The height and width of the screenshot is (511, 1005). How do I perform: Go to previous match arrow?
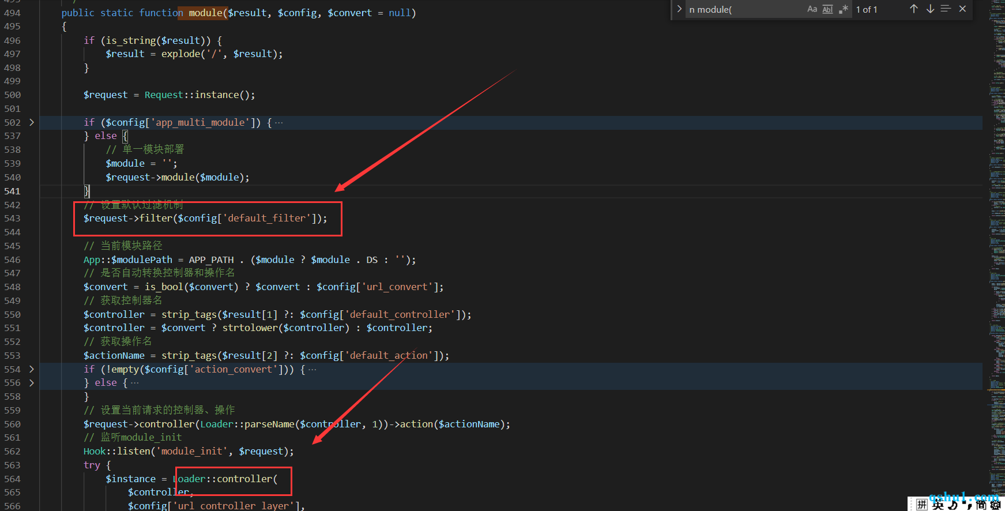914,9
